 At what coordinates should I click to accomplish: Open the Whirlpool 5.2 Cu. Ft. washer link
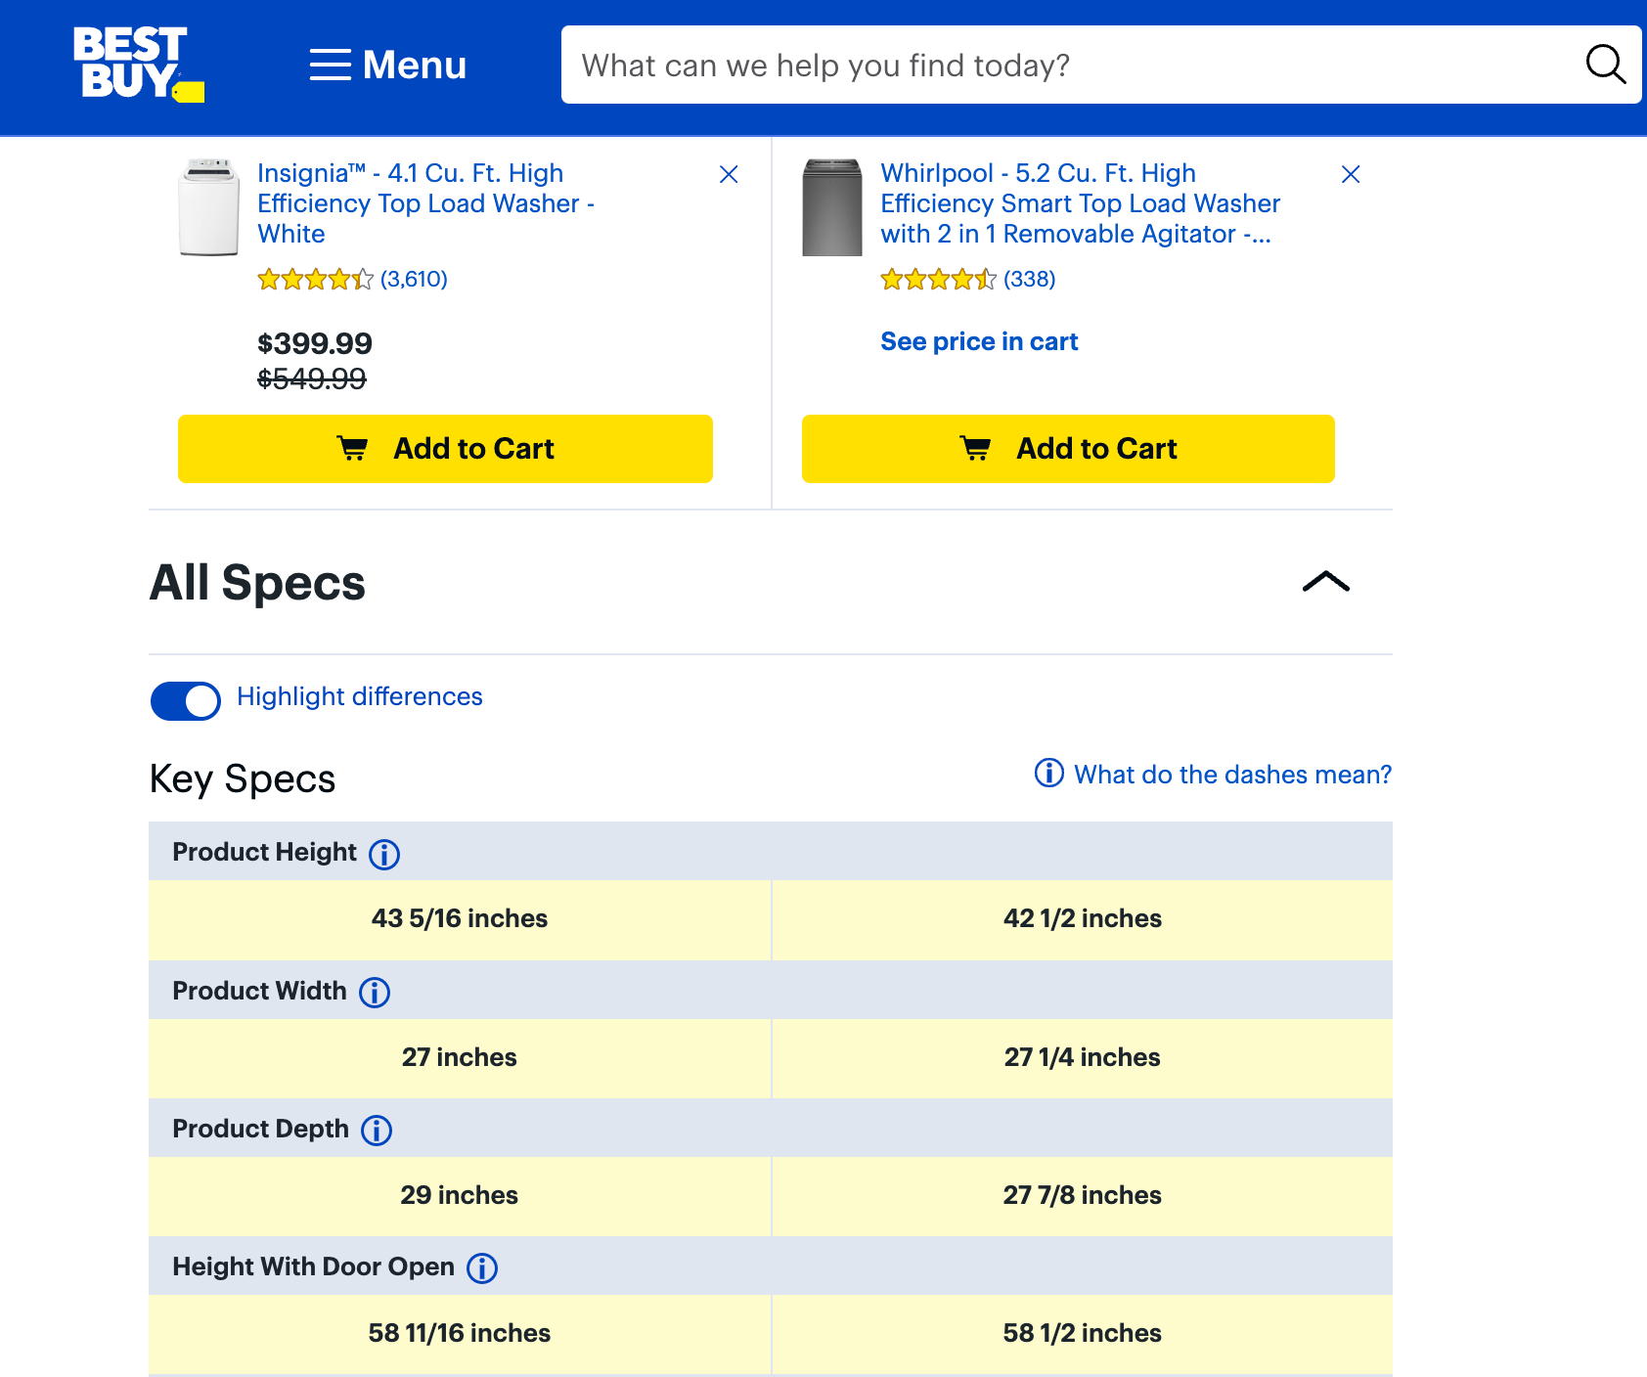[1080, 203]
